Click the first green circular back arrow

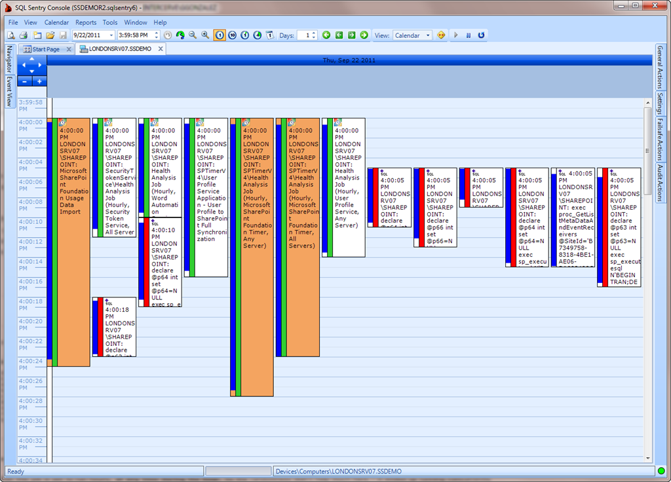click(x=326, y=35)
